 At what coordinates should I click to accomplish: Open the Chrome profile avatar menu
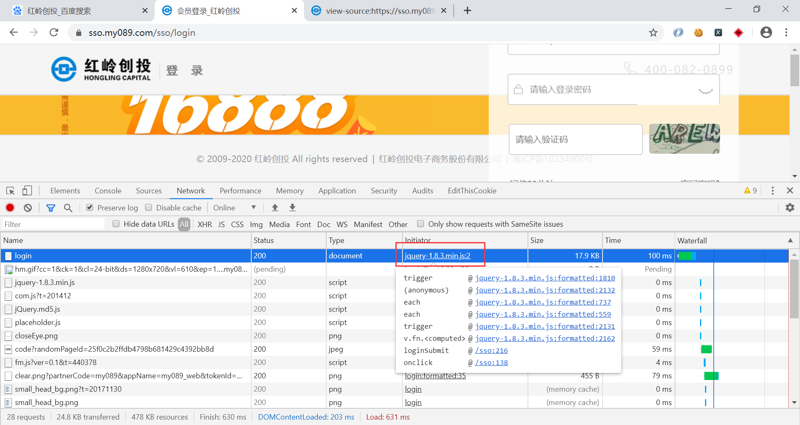pyautogui.click(x=766, y=32)
